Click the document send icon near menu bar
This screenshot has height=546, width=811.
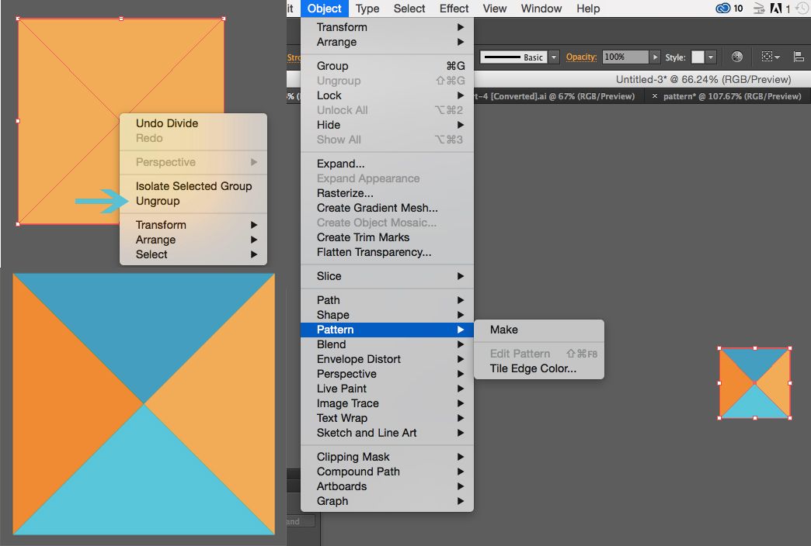[759, 9]
